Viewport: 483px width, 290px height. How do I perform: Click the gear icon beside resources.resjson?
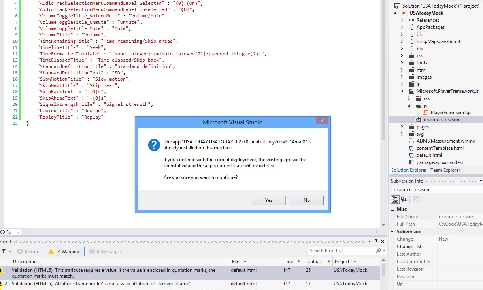[419, 119]
